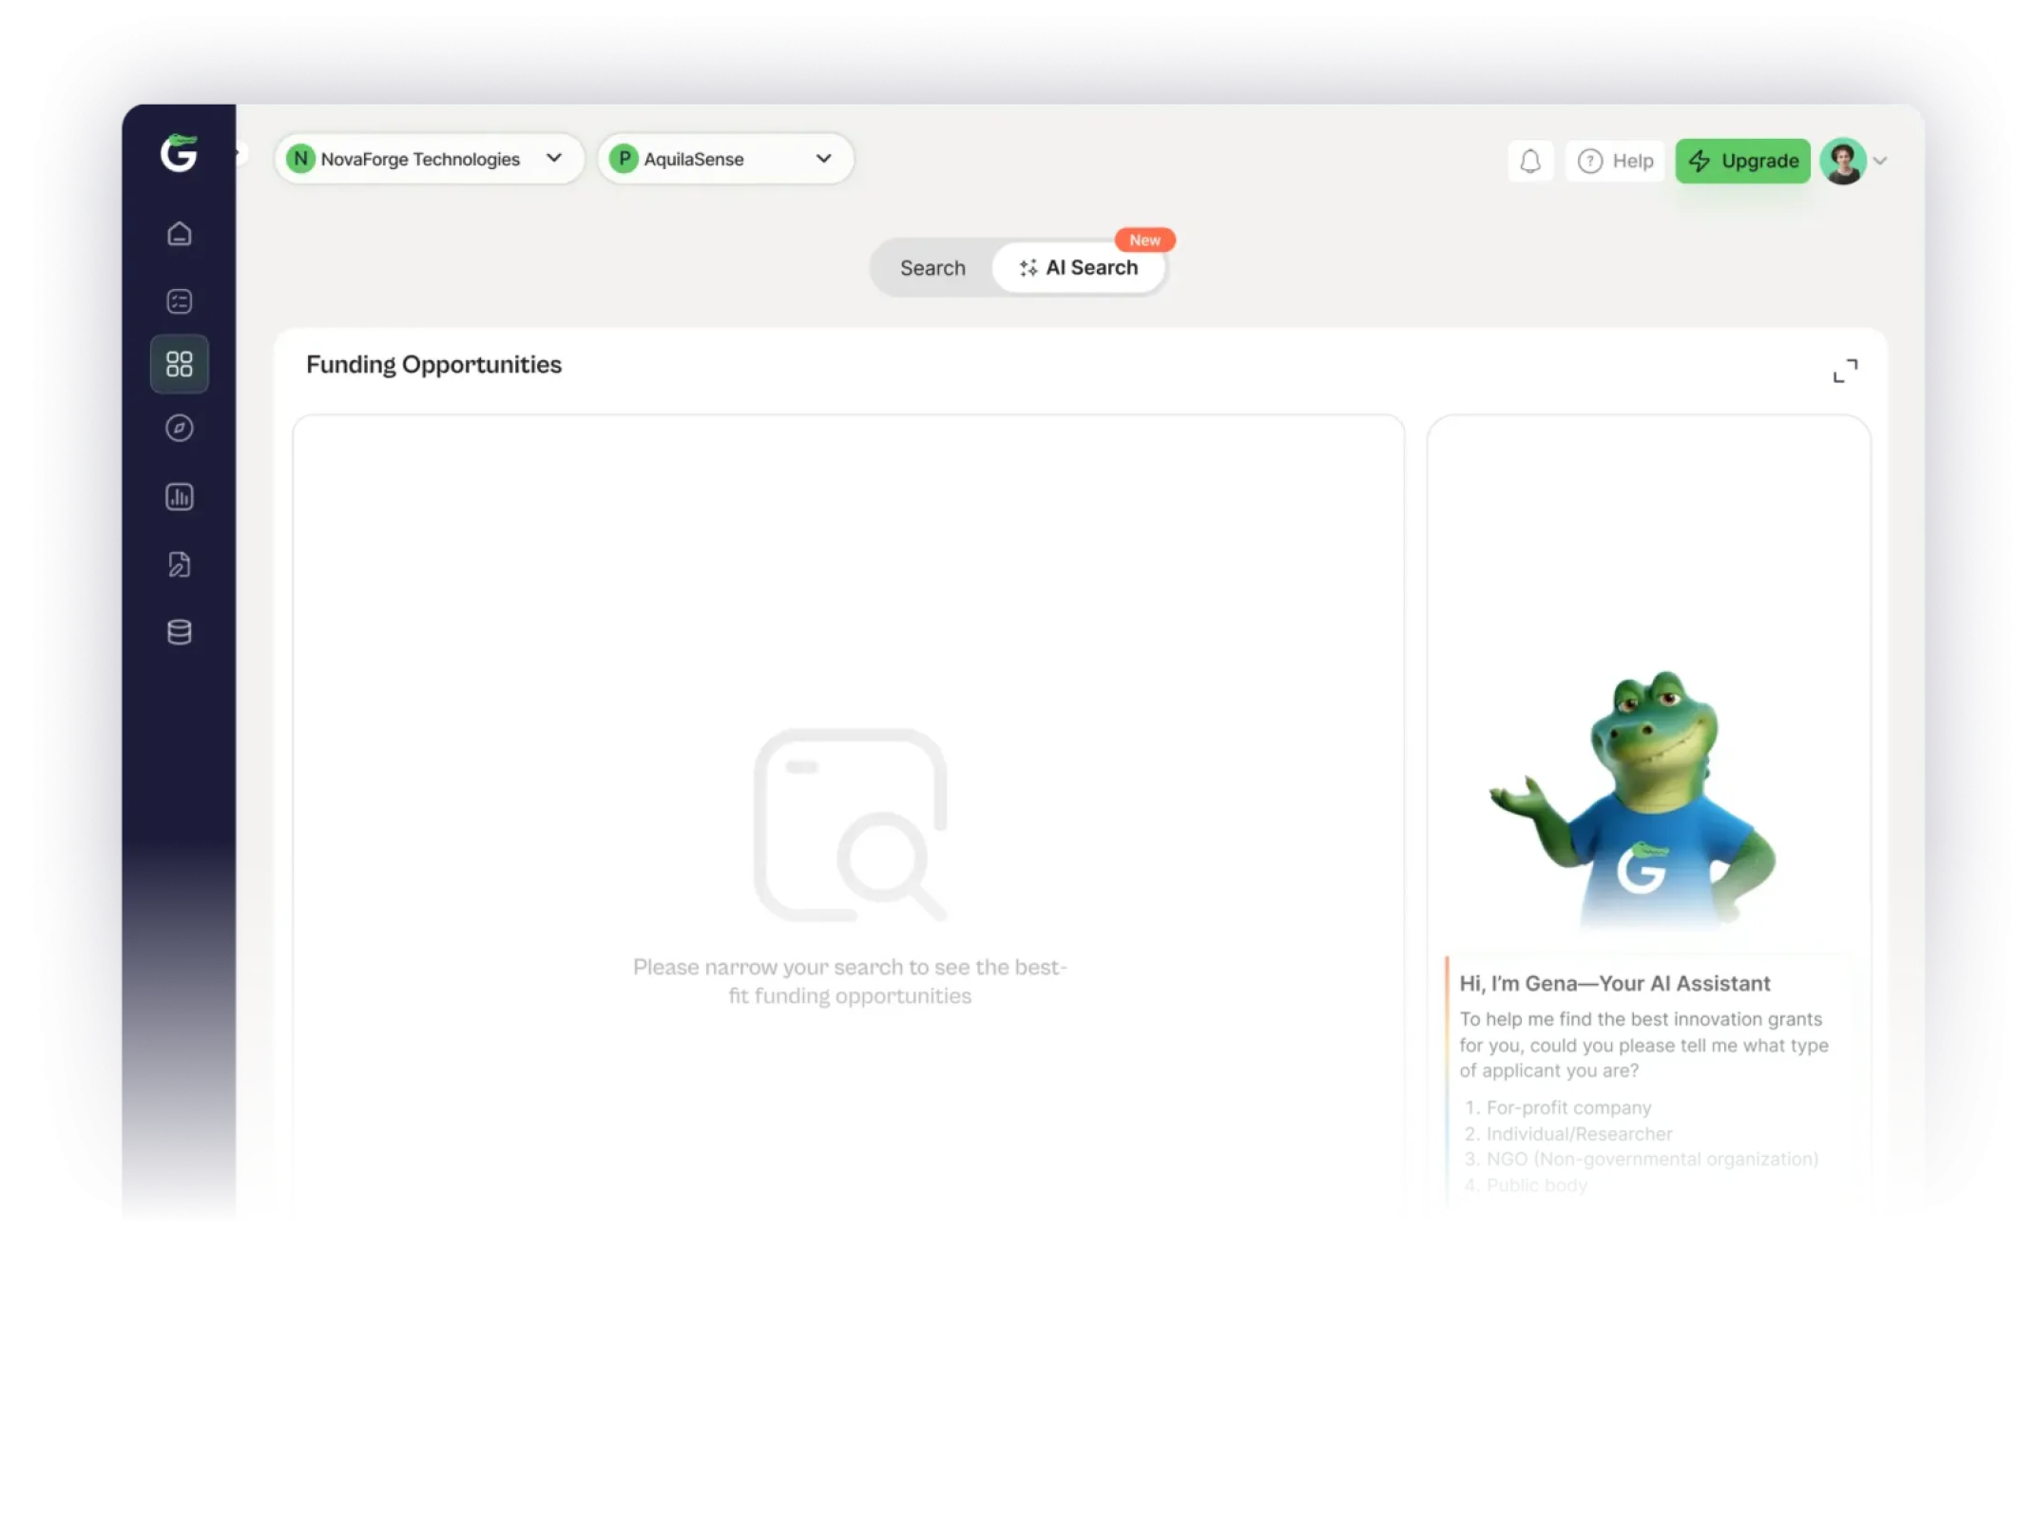Screen dimensions: 2036x1521
Task: Open the NovaForge Technologies company dropdown
Action: 429,159
